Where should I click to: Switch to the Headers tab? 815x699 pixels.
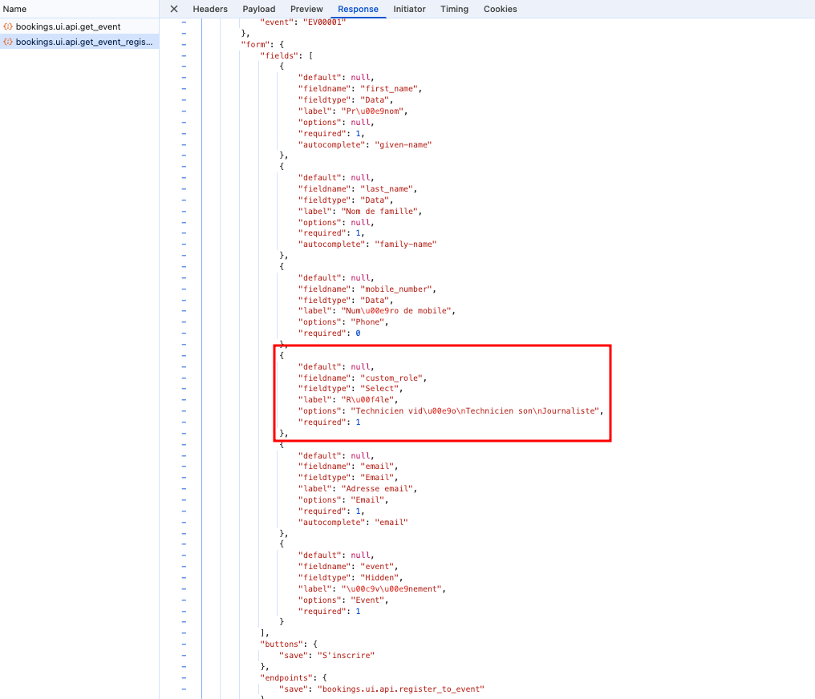click(x=210, y=9)
